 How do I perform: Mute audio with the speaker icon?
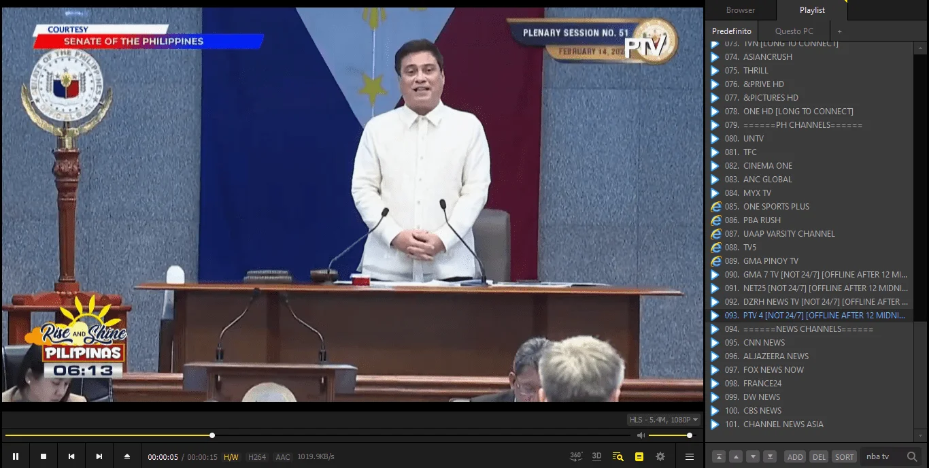[x=641, y=435]
